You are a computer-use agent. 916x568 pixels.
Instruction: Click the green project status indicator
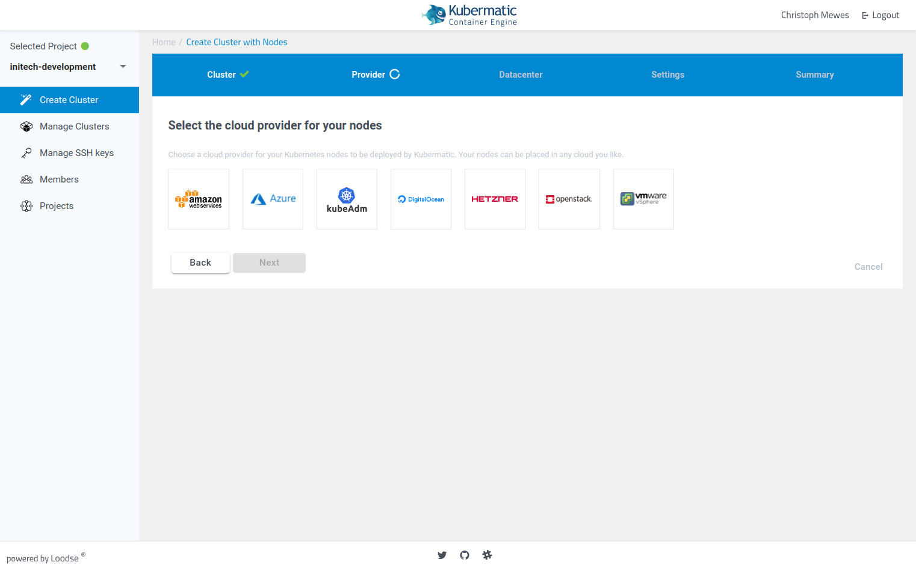click(x=85, y=46)
